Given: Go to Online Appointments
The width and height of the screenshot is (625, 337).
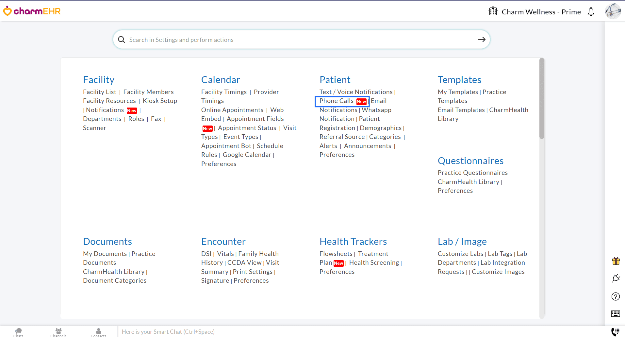Looking at the screenshot, I should [232, 110].
